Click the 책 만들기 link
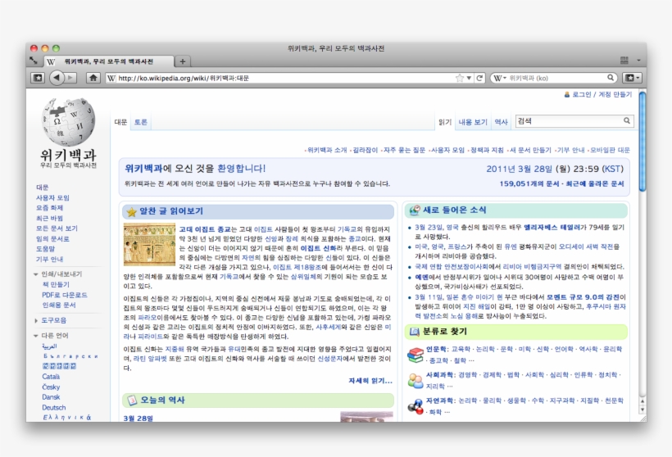This screenshot has width=672, height=457. pos(56,284)
